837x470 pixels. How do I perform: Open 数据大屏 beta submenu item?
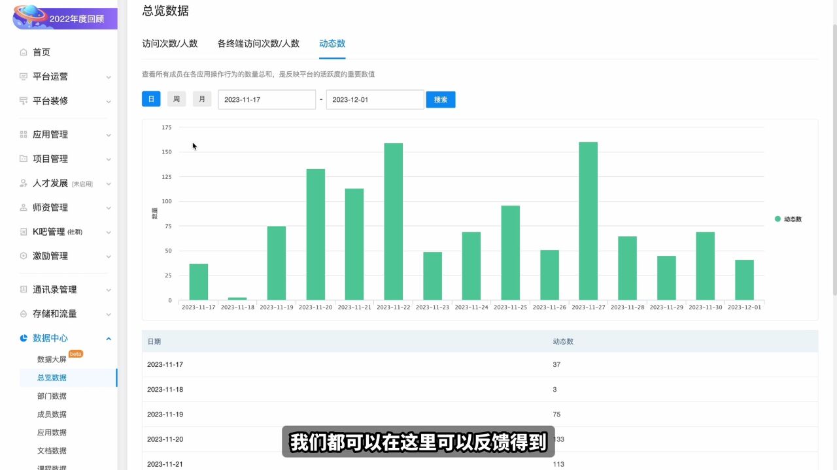52,359
